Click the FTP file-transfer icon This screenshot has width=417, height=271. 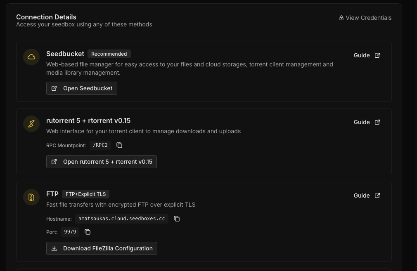[x=31, y=197]
